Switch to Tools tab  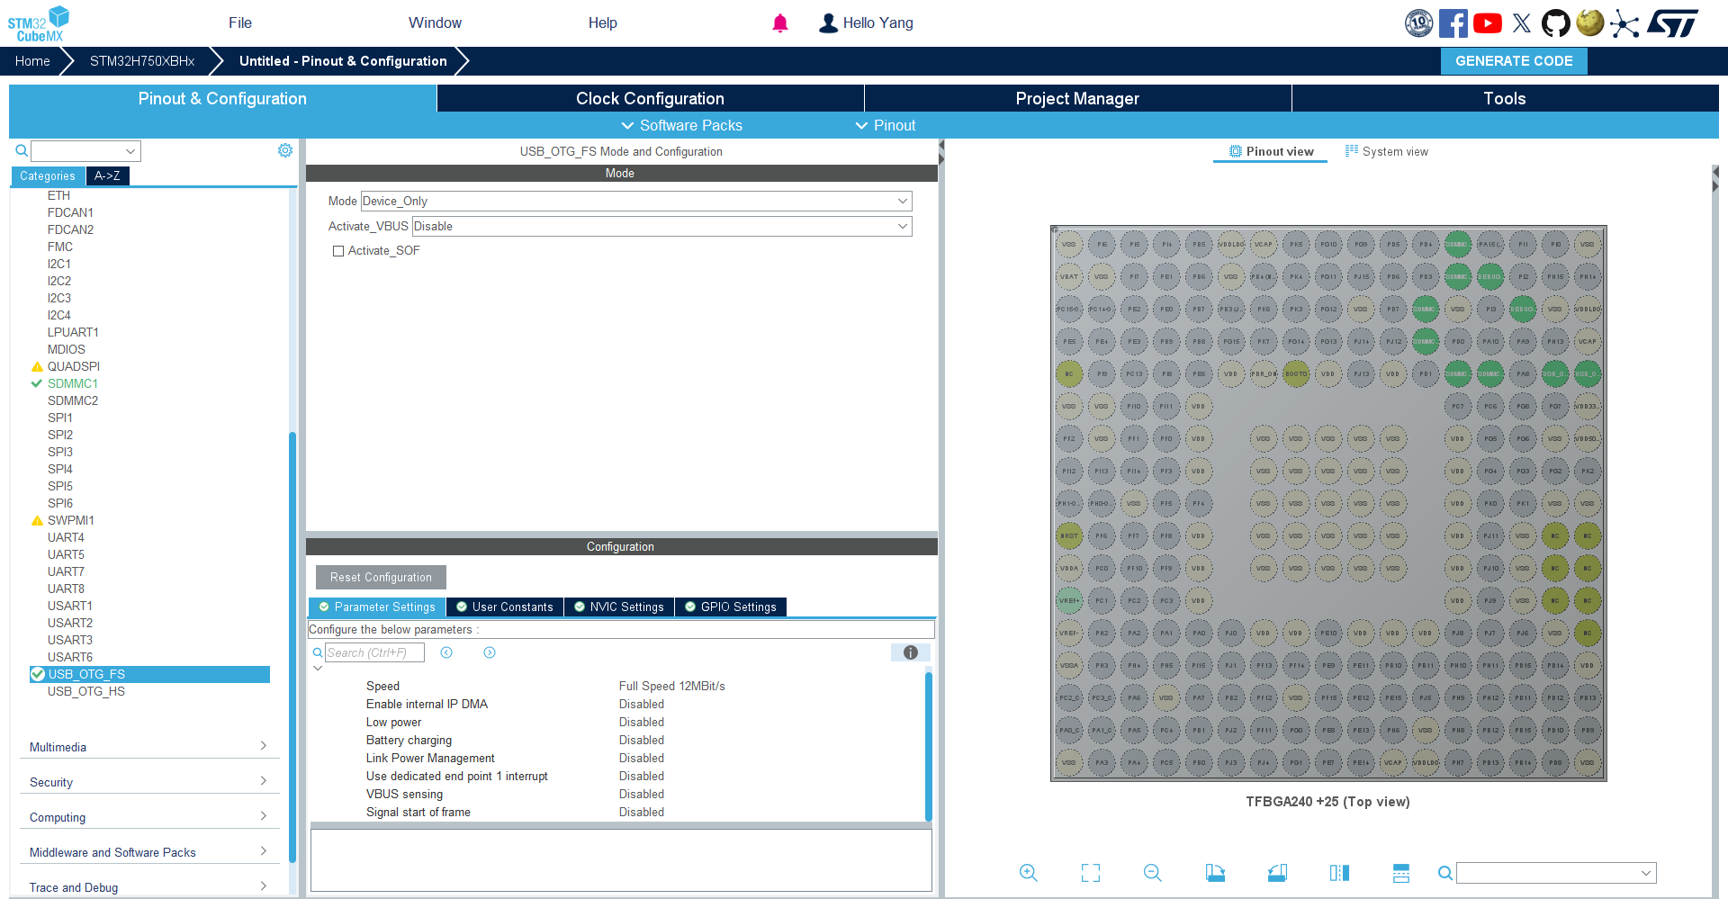(x=1505, y=99)
